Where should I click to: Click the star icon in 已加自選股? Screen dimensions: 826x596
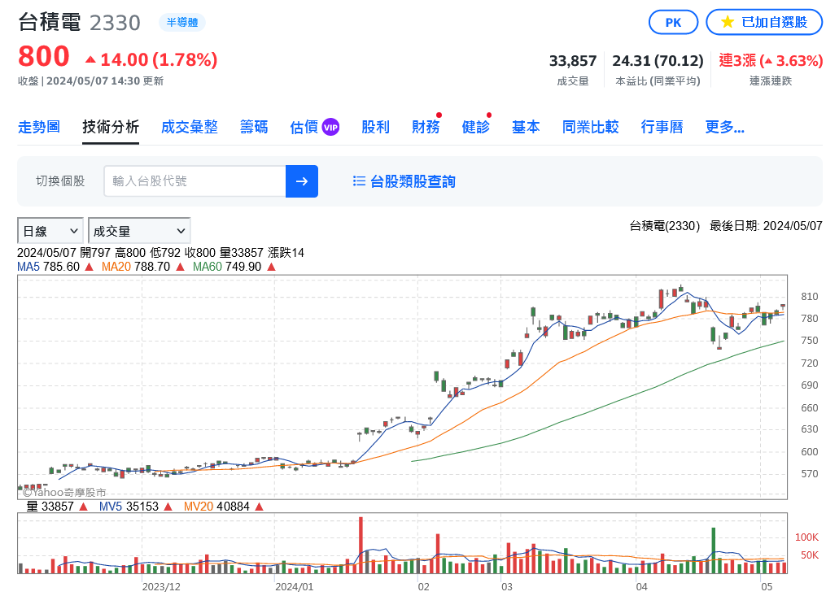[x=728, y=22]
